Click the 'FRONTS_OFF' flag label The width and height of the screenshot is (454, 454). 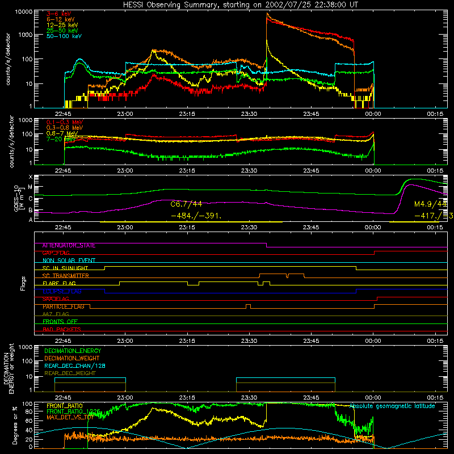point(60,322)
